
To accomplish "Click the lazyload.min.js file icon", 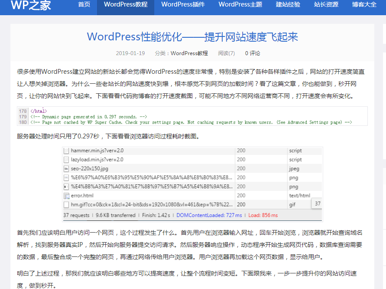I will click(66, 160).
